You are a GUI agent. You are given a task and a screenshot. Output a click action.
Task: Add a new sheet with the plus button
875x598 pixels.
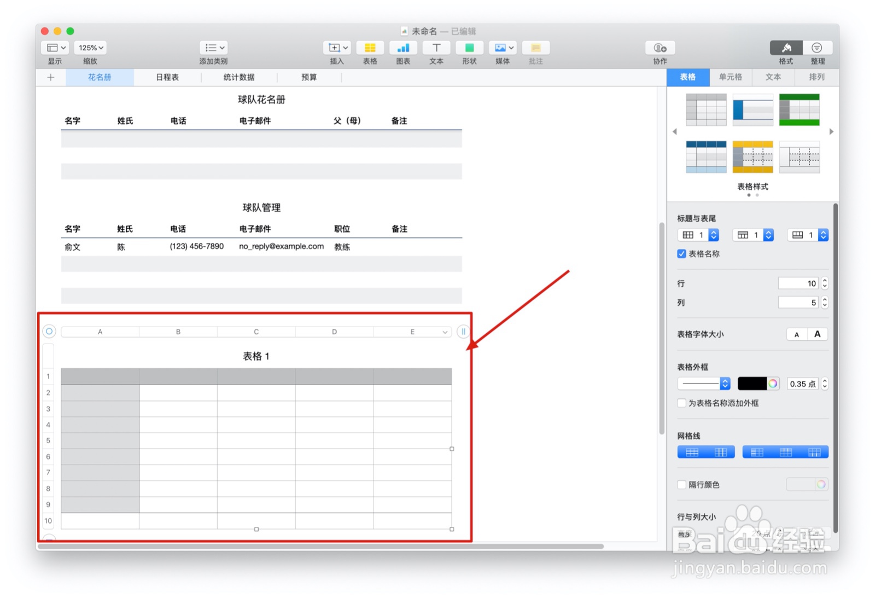click(x=50, y=77)
